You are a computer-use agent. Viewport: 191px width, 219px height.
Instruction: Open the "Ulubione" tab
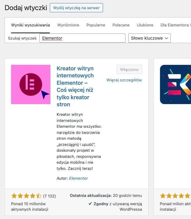[x=145, y=25]
